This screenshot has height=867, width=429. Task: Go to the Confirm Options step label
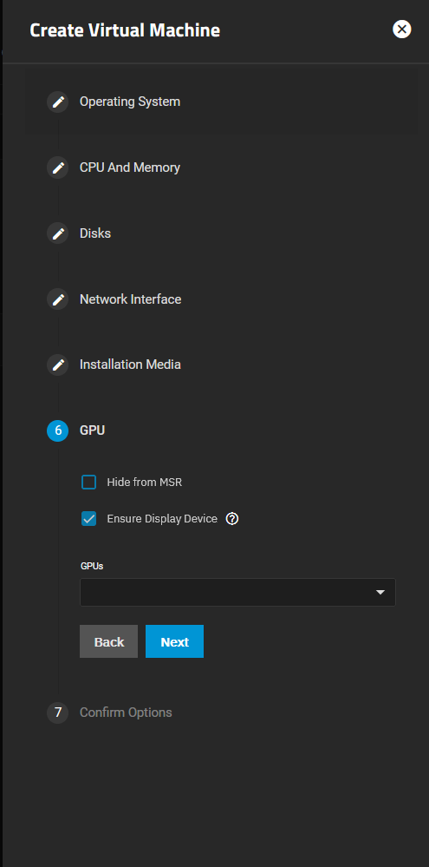pyautogui.click(x=126, y=713)
